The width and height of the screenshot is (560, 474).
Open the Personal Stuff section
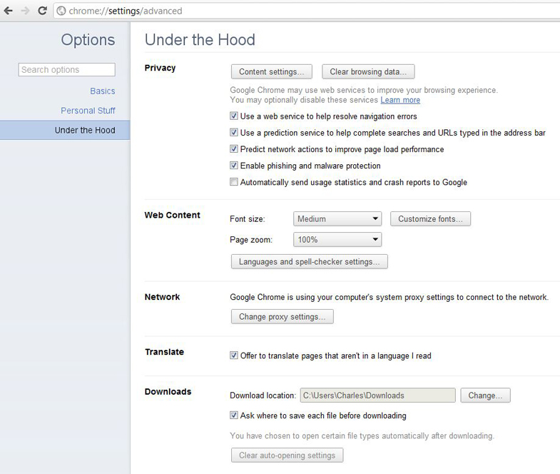(88, 111)
